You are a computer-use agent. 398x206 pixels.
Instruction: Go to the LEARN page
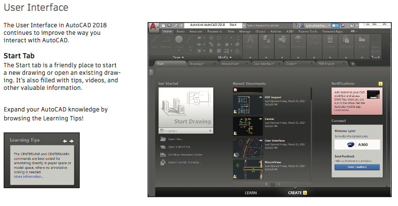251,193
